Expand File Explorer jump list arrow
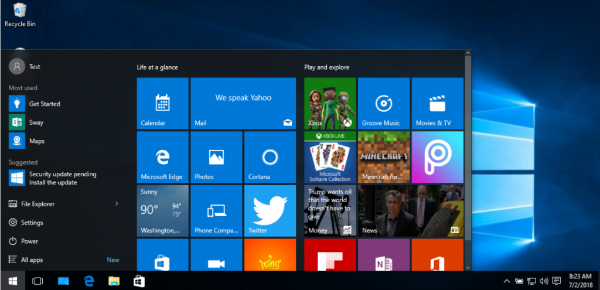 (x=117, y=204)
